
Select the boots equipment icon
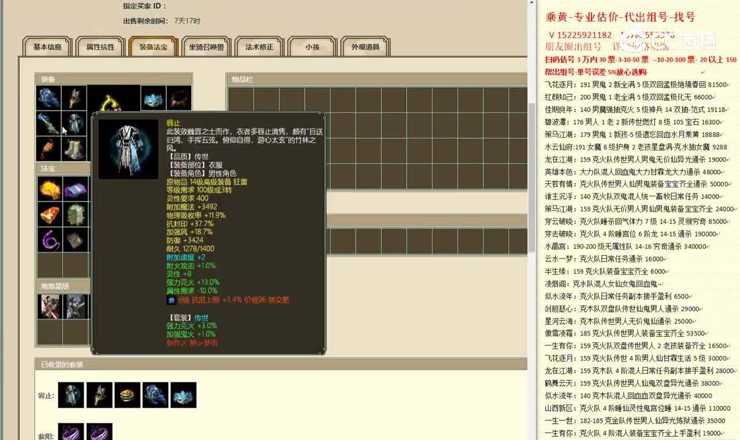pos(74,148)
